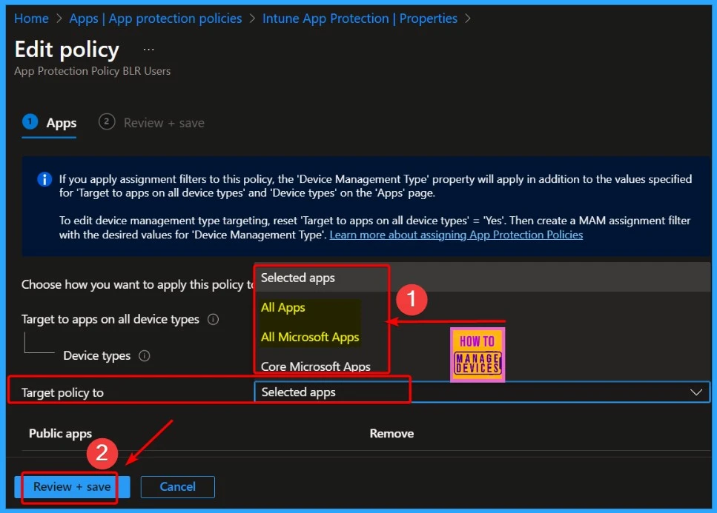Click the Public apps column header

coord(60,433)
